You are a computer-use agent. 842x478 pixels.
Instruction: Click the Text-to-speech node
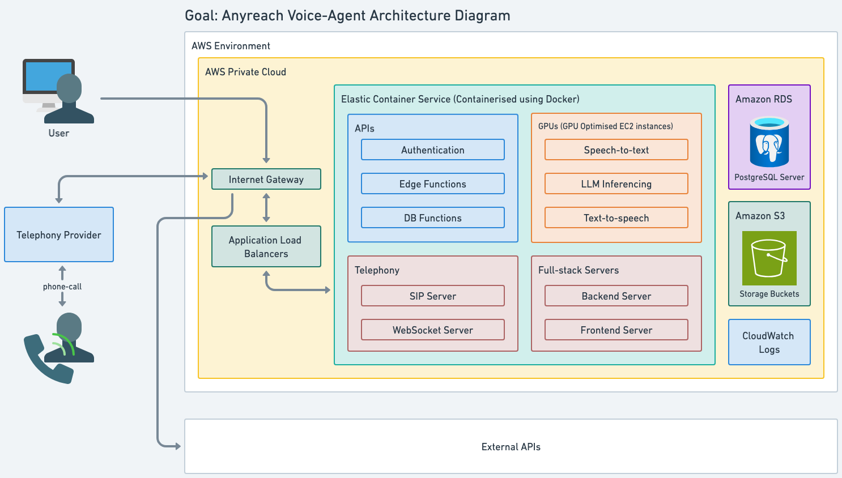616,217
